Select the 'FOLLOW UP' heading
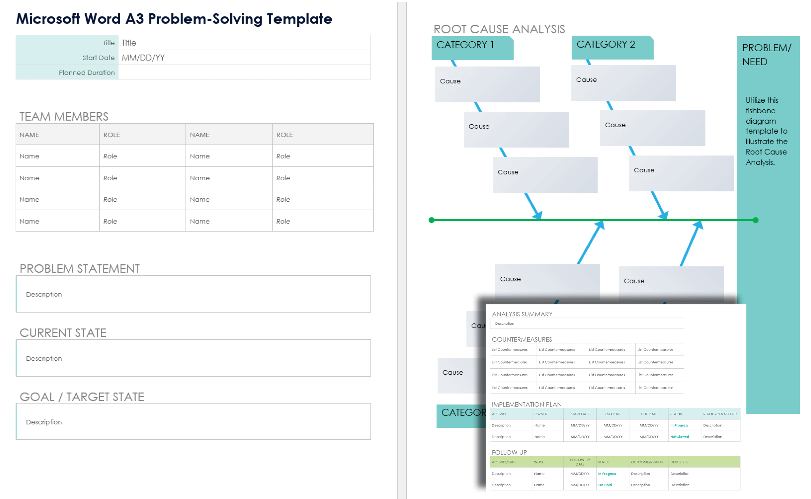The image size is (811, 499). tap(509, 453)
